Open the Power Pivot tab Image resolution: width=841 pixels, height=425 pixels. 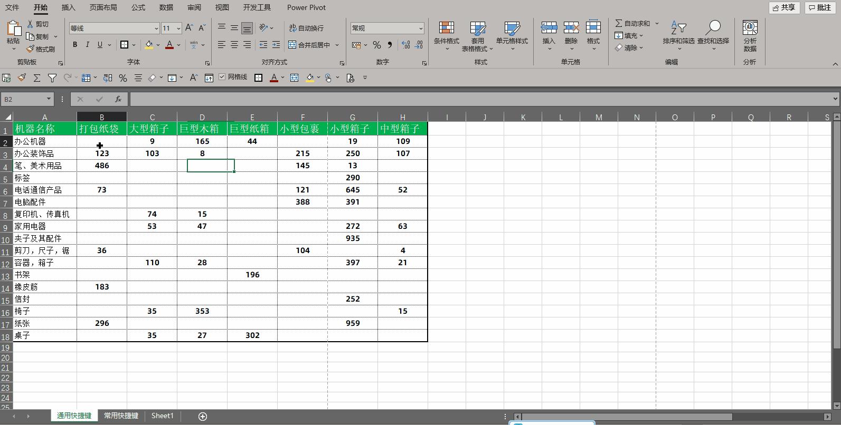pyautogui.click(x=306, y=7)
